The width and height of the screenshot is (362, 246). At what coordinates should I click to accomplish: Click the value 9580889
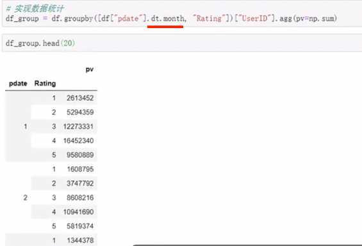coord(80,155)
